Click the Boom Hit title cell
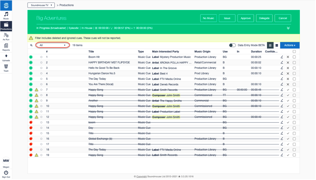This screenshot has width=316, height=180. 94,57
